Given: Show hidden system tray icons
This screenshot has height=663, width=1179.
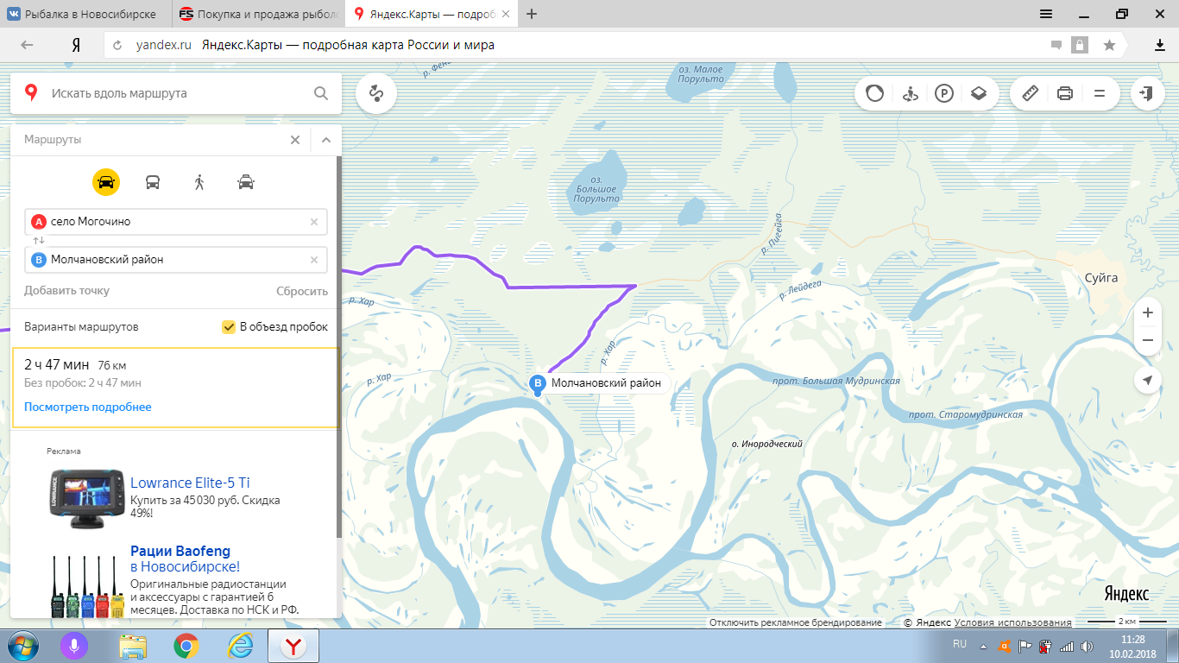Looking at the screenshot, I should (x=982, y=646).
